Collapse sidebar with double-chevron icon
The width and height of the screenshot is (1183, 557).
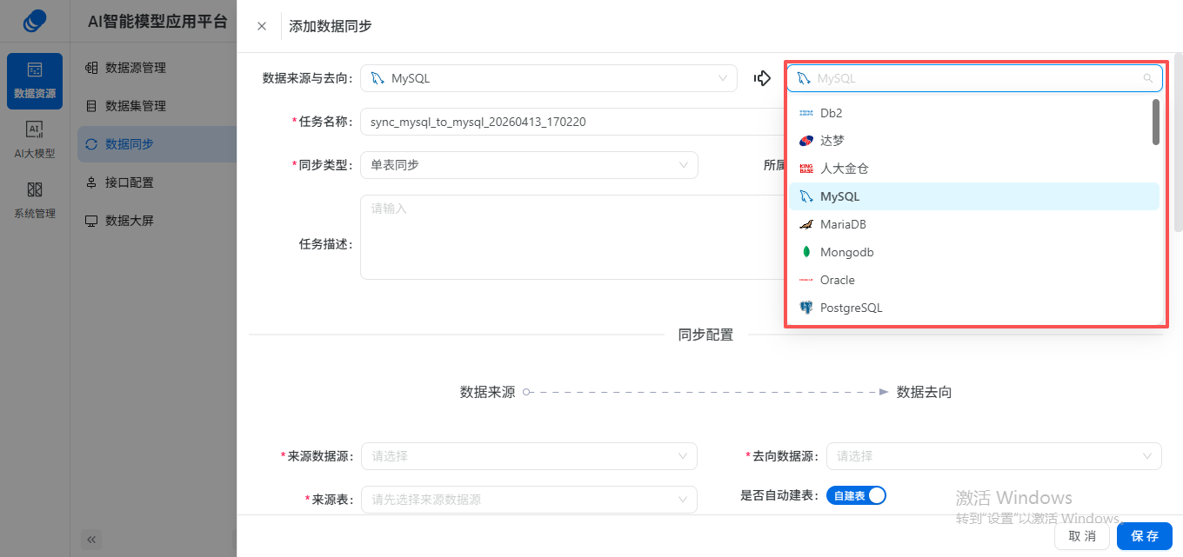coord(92,540)
